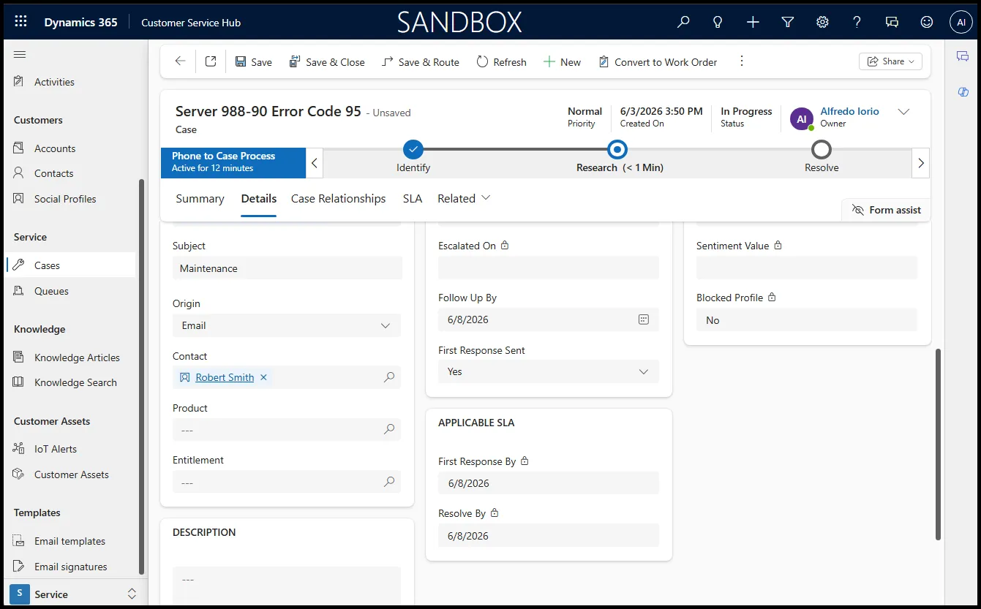This screenshot has height=609, width=981.
Task: Open the Alfredo Iorio owner link
Action: click(x=849, y=111)
